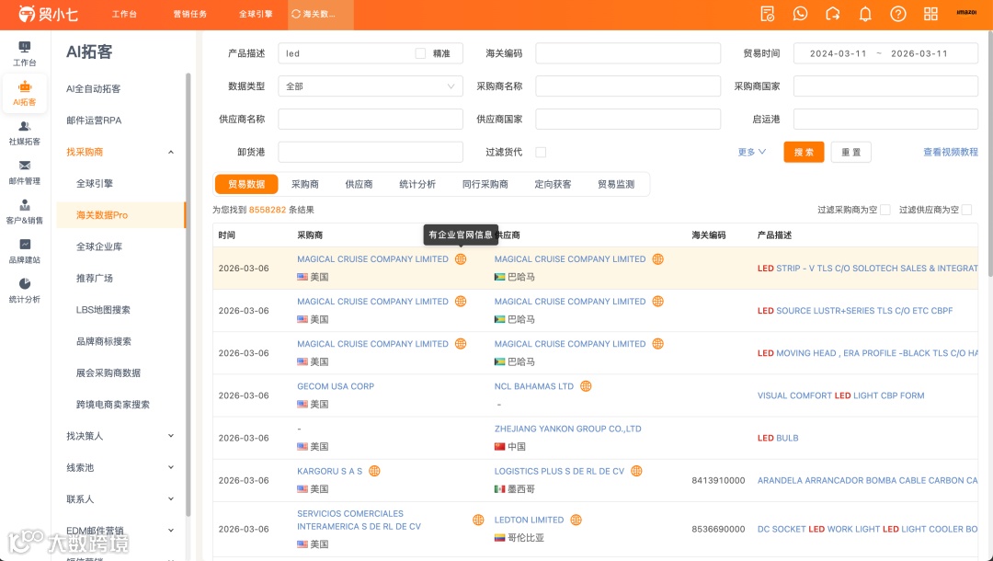Click buyer globe icon in LED SOURCE LUSTR row
The width and height of the screenshot is (993, 561).
[x=461, y=302]
